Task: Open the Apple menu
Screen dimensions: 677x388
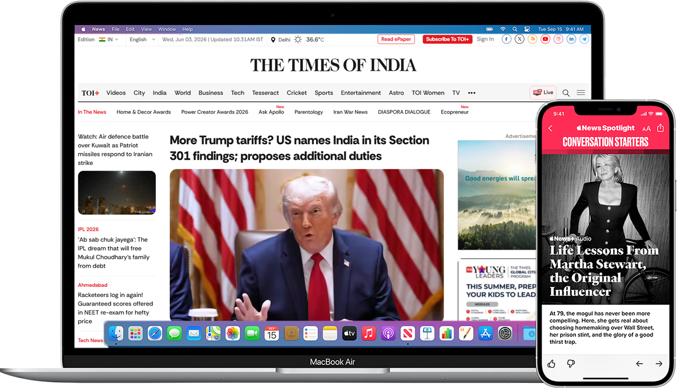Action: (x=83, y=29)
